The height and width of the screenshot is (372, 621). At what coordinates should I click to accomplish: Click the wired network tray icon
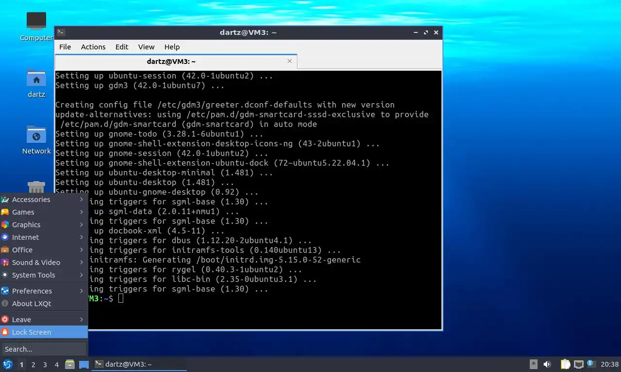pos(578,364)
